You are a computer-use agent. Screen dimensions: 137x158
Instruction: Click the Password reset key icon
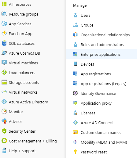click(75, 152)
